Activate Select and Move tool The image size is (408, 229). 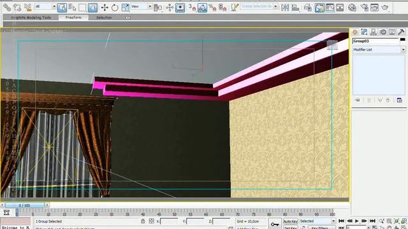point(105,8)
